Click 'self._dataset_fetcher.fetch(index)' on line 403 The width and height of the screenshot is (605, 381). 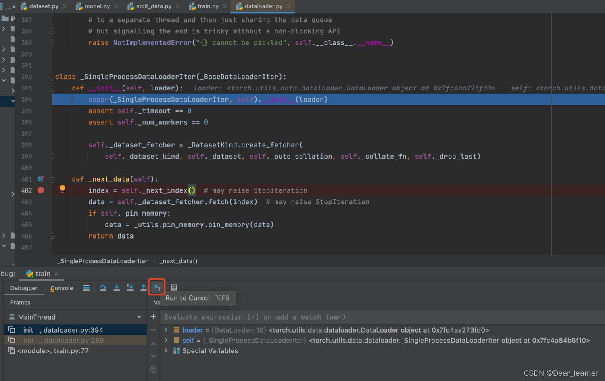(x=187, y=202)
